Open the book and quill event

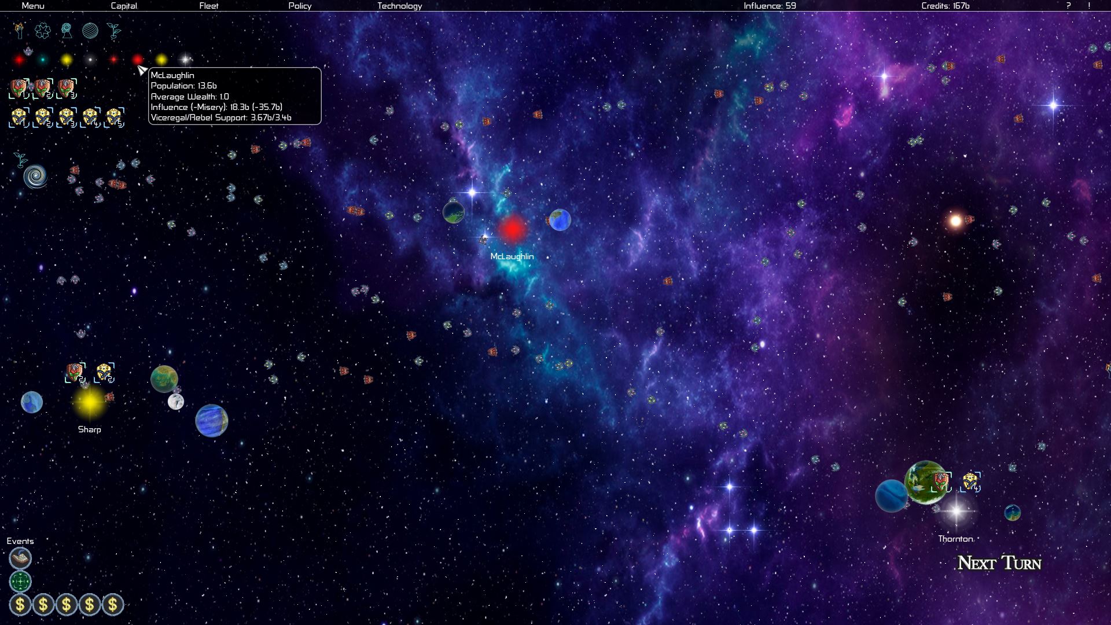20,558
